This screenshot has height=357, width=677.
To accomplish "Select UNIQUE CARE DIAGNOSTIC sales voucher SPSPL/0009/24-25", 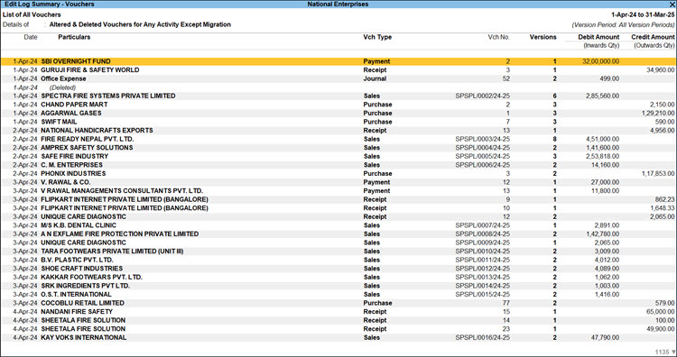I will pyautogui.click(x=338, y=243).
